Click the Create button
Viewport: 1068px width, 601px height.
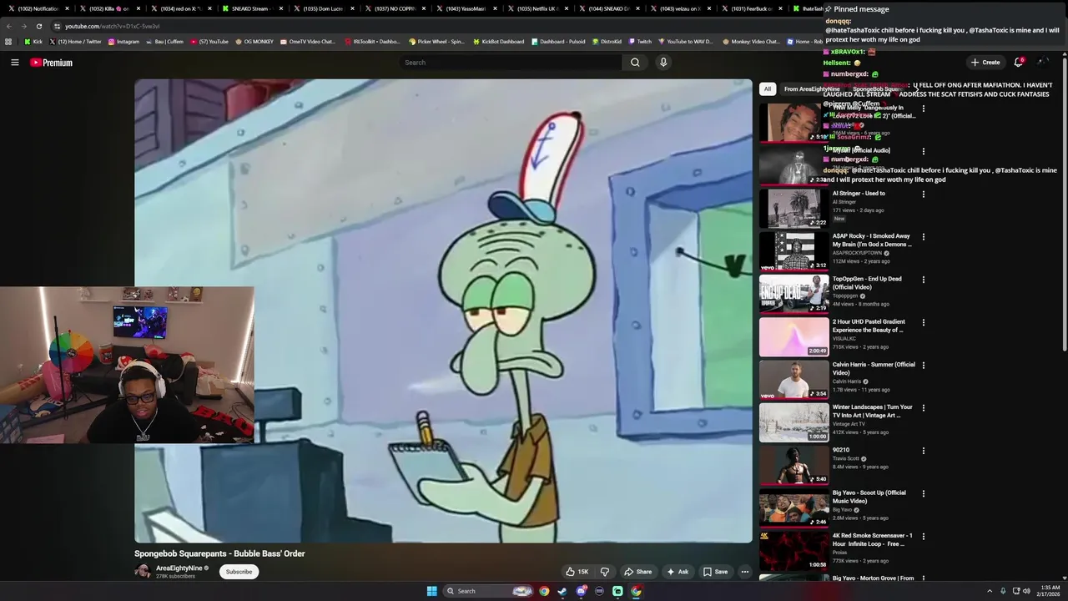[x=985, y=63]
